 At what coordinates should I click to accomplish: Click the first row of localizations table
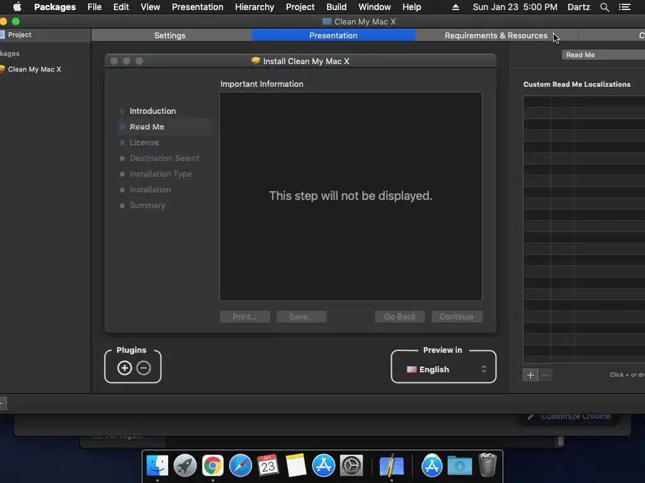[584, 101]
